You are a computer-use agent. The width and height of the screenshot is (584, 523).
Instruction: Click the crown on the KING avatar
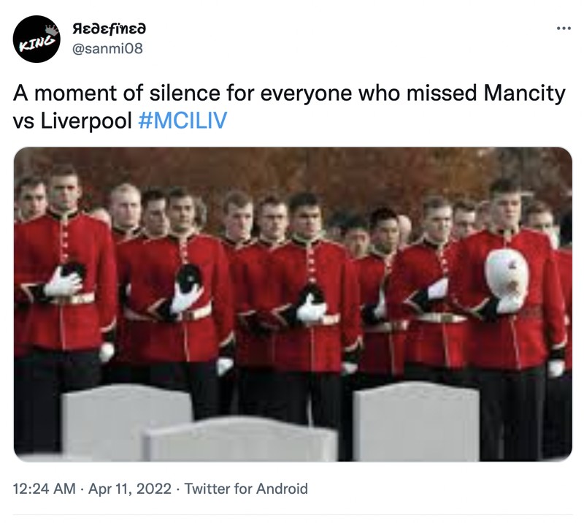[x=50, y=30]
